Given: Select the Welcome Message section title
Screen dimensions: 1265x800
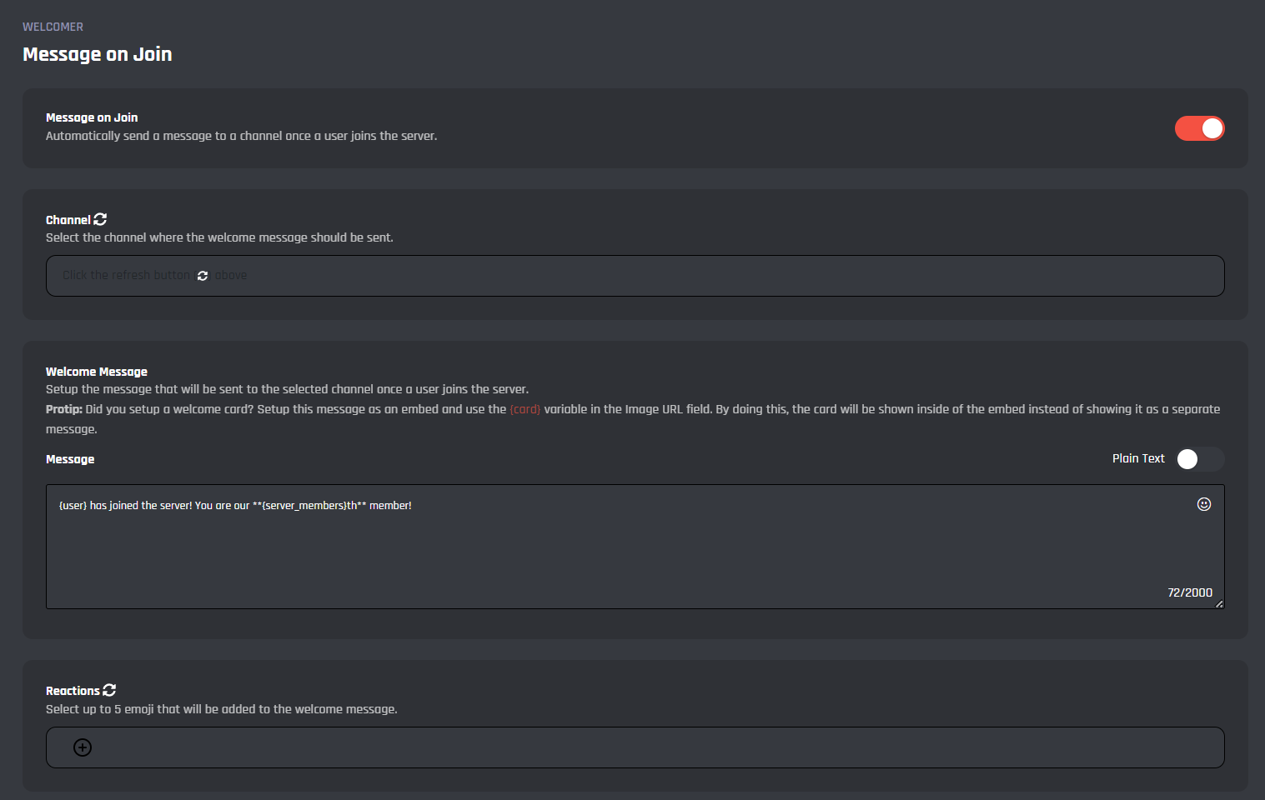Looking at the screenshot, I should (x=97, y=372).
